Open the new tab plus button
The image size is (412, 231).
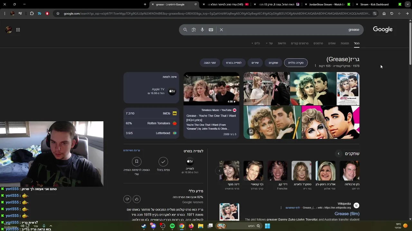tap(145, 4)
